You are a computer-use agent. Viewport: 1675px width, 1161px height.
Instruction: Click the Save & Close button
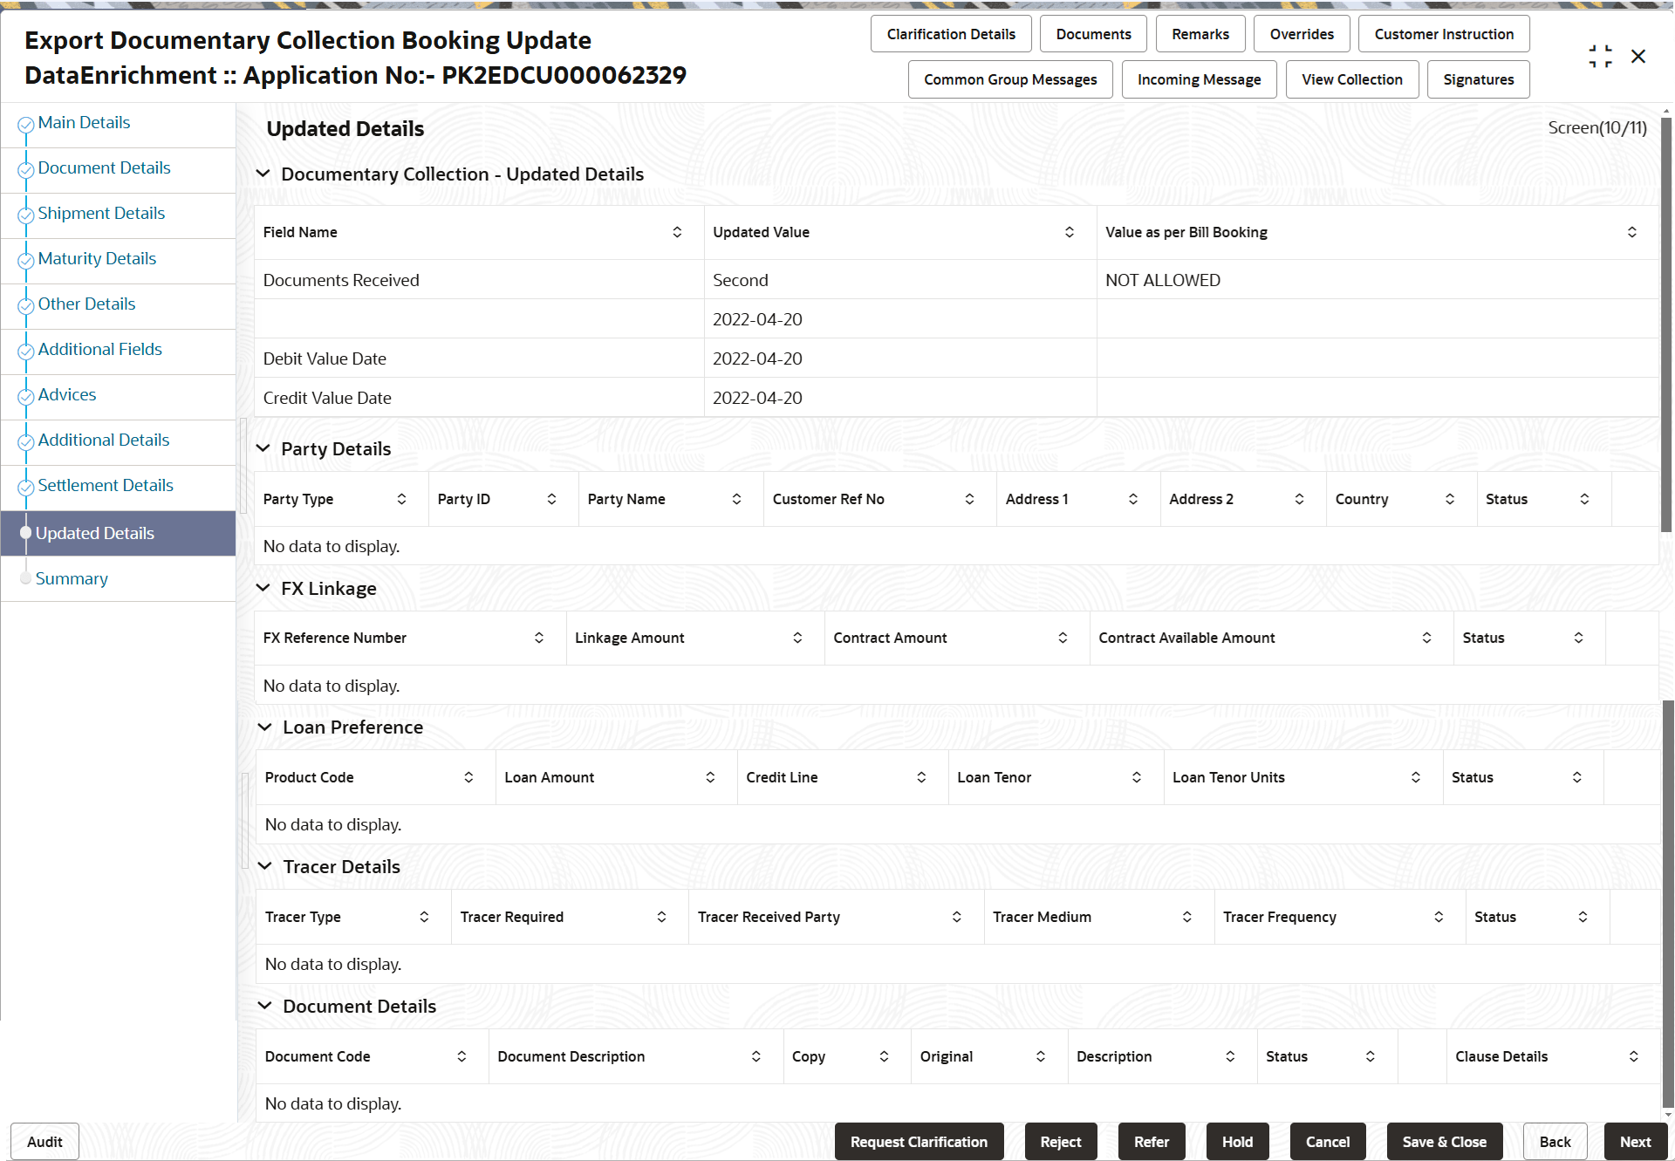(1444, 1142)
